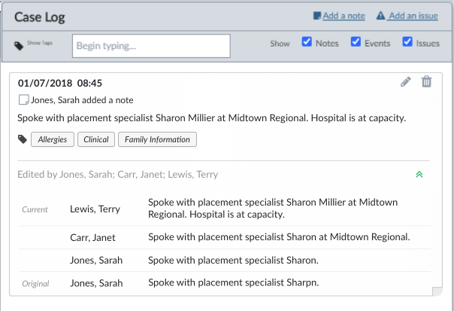Delete the note using the trash icon

pyautogui.click(x=426, y=81)
